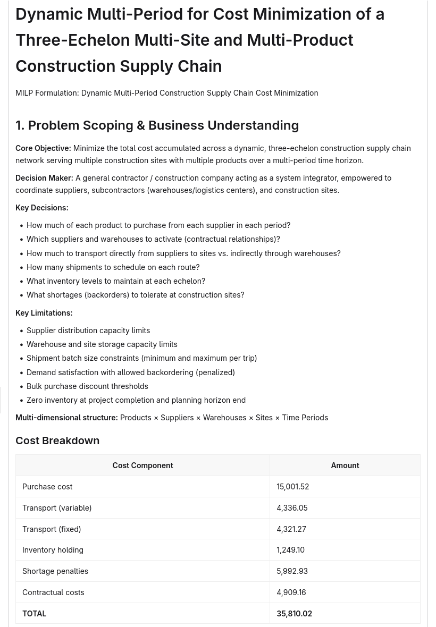The image size is (436, 627).
Task: Click the Cost Breakdown heading
Action: (57, 440)
